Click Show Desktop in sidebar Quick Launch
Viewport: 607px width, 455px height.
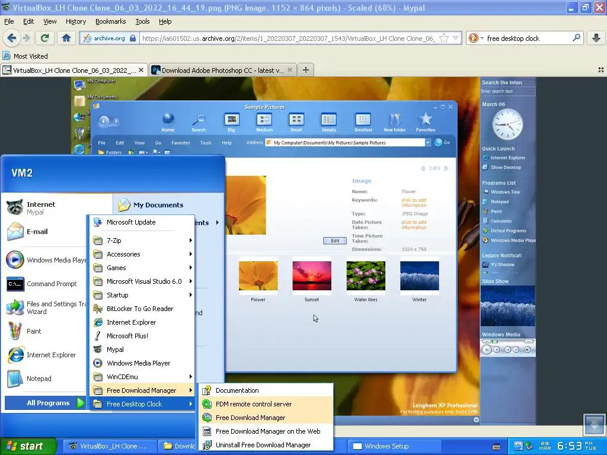501,167
